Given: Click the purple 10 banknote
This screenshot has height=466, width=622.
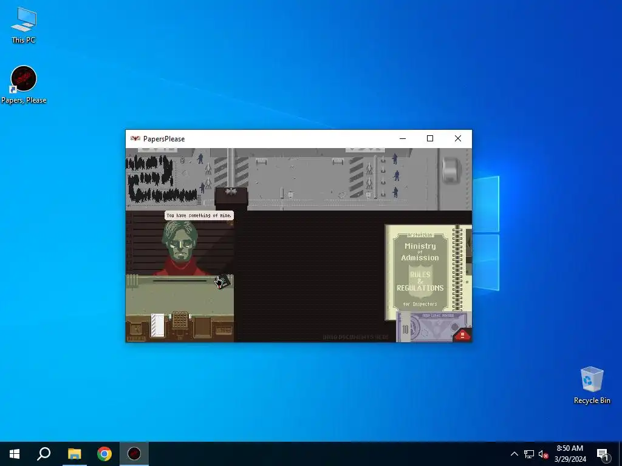Looking at the screenshot, I should (432, 327).
